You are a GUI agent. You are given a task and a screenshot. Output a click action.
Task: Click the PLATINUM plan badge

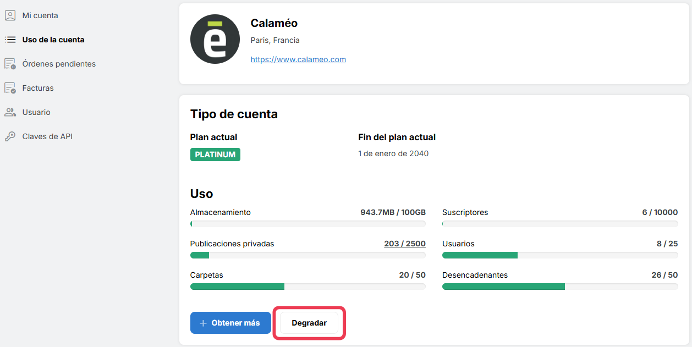point(215,155)
